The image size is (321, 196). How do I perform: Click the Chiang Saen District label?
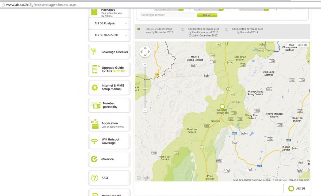coord(289,48)
